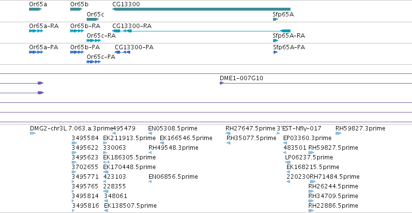Select the CG13300-PA protein glyph
Image resolution: width=412 pixels, height=213 pixels.
[x=122, y=52]
